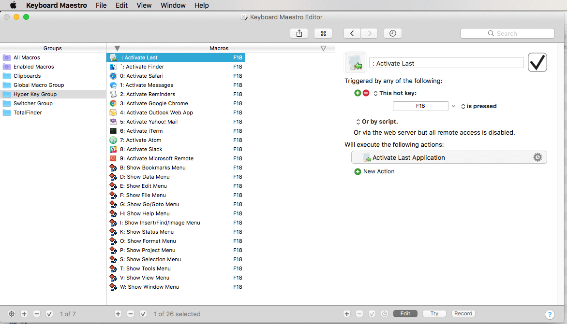The height and width of the screenshot is (324, 567).
Task: Select the Activate Slack macro
Action: [176, 149]
